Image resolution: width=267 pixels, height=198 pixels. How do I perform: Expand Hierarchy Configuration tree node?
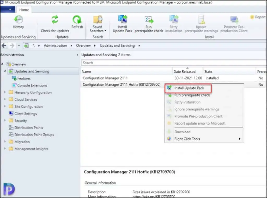5,92
